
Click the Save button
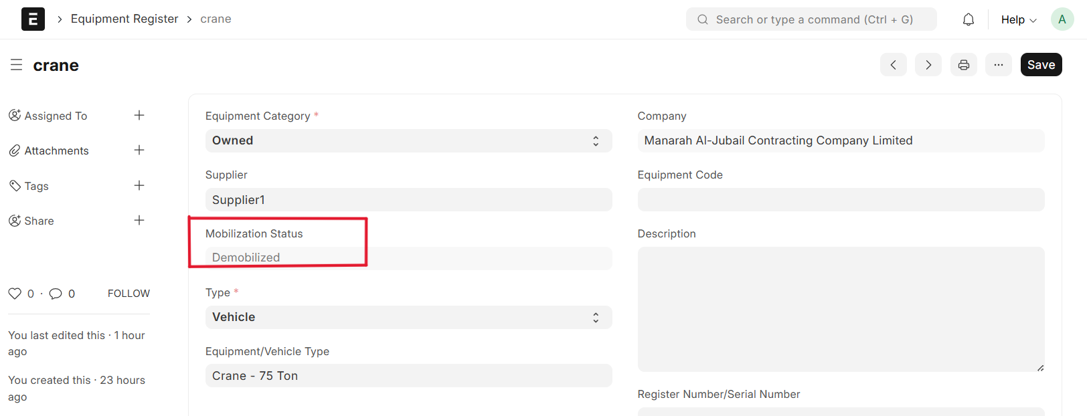(1041, 65)
